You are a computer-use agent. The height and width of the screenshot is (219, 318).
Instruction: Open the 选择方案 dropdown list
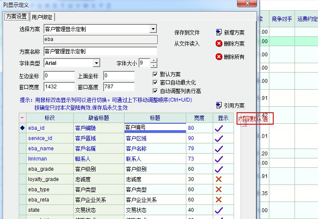153,29
